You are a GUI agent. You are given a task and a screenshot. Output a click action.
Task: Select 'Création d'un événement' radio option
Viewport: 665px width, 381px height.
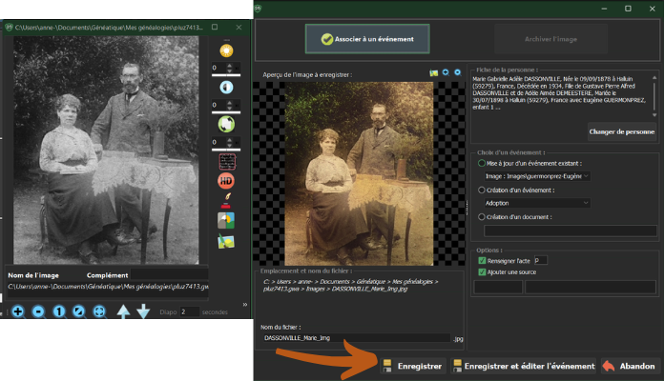coord(481,190)
